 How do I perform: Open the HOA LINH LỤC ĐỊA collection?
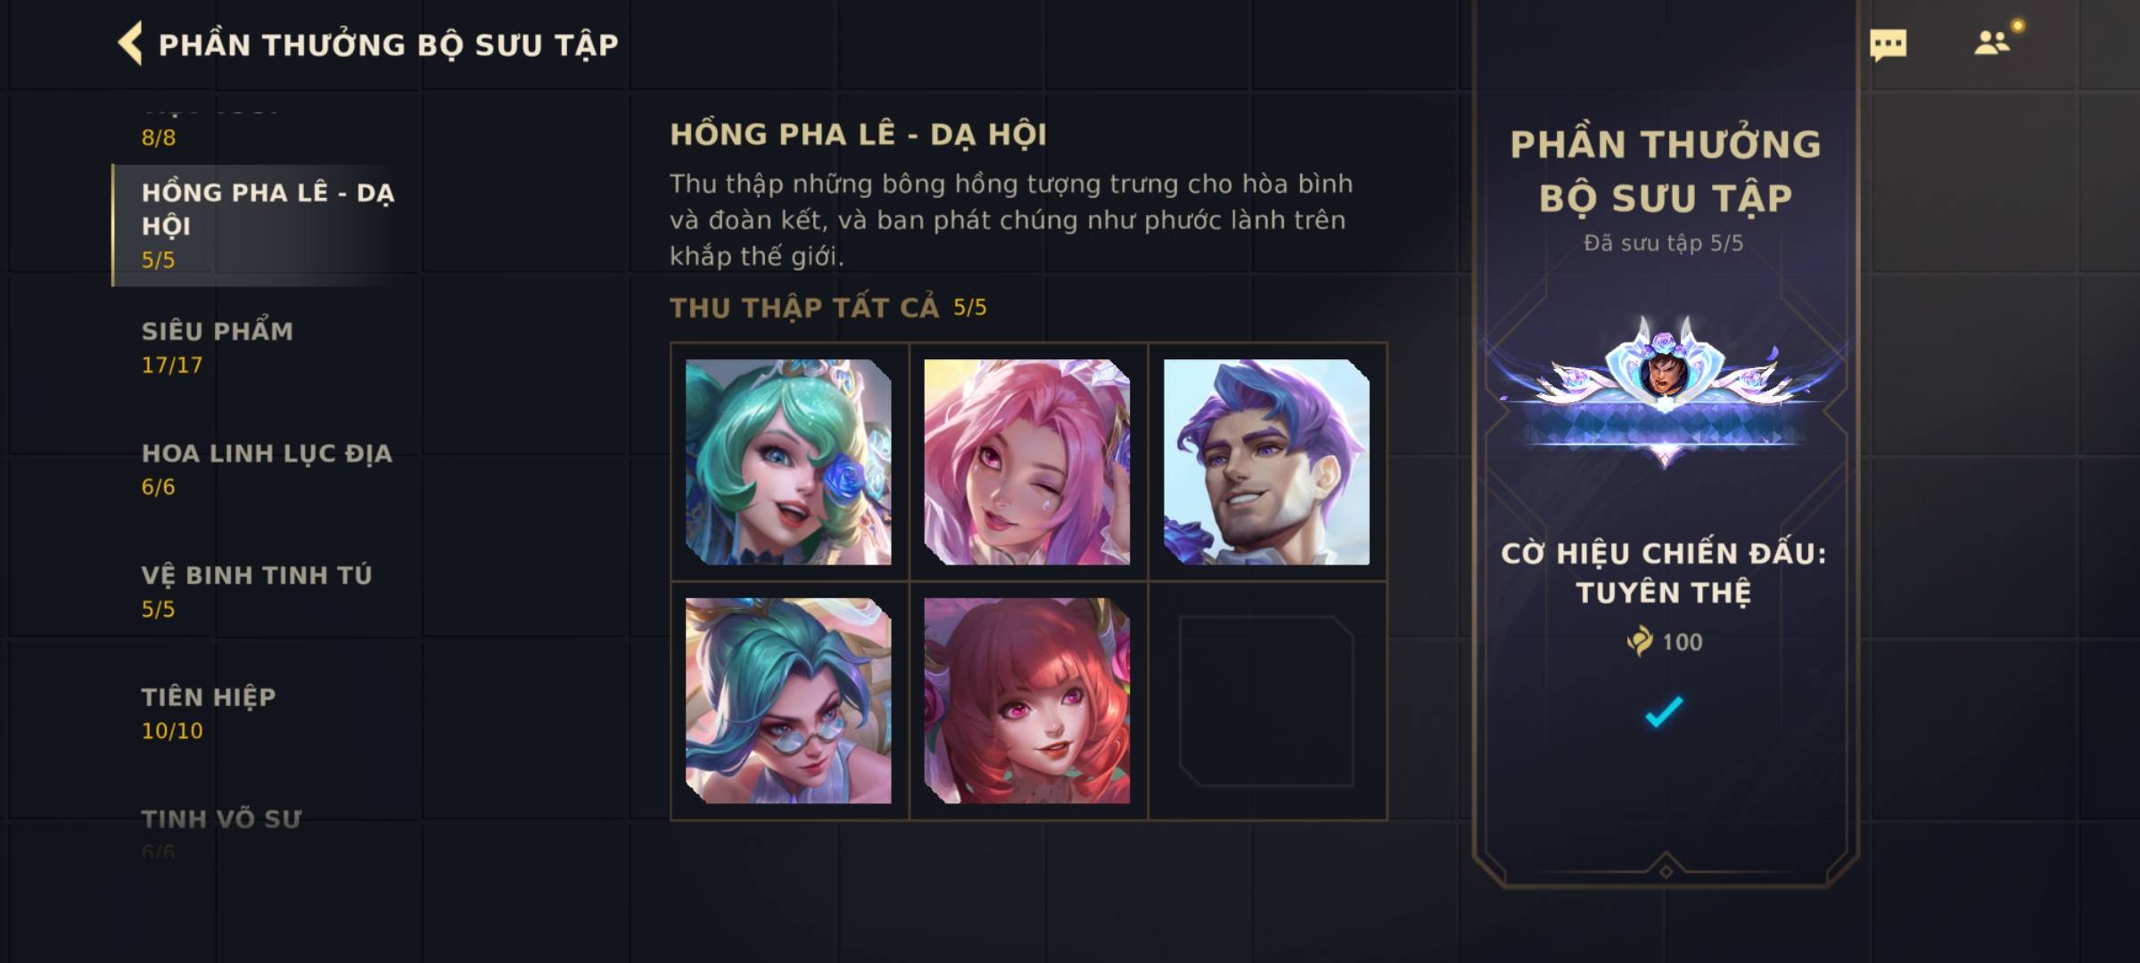pyautogui.click(x=266, y=470)
